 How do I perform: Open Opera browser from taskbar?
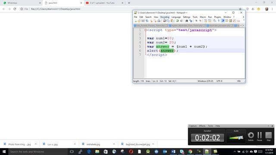pos(131,152)
